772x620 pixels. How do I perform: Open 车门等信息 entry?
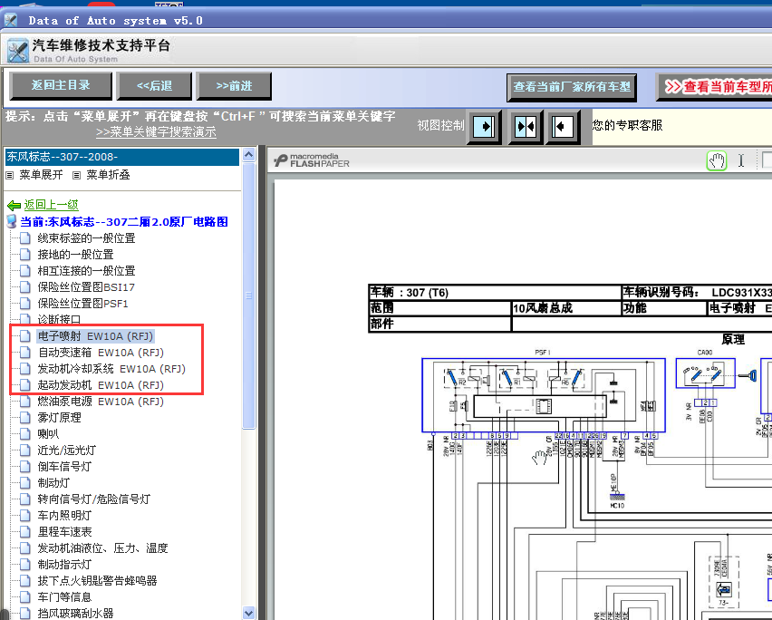pyautogui.click(x=64, y=596)
